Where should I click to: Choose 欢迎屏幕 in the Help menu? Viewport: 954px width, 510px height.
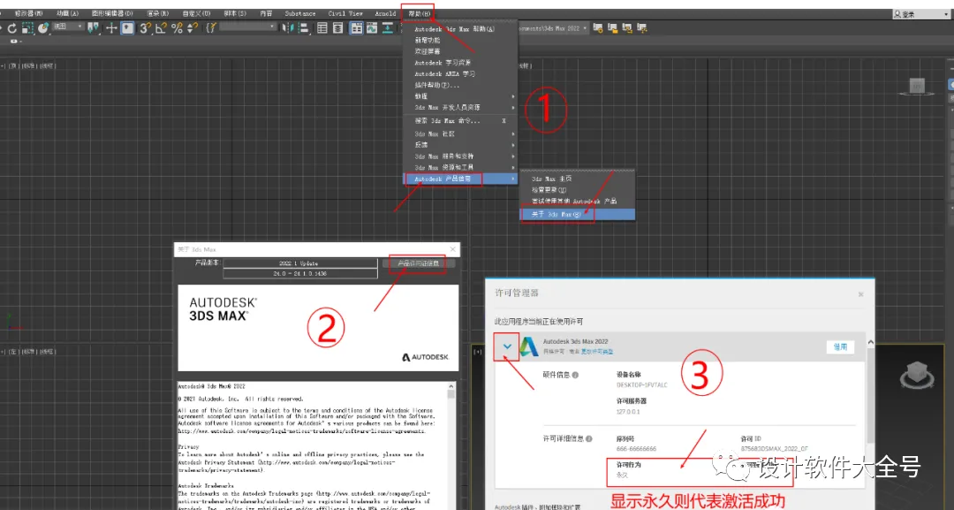460,51
